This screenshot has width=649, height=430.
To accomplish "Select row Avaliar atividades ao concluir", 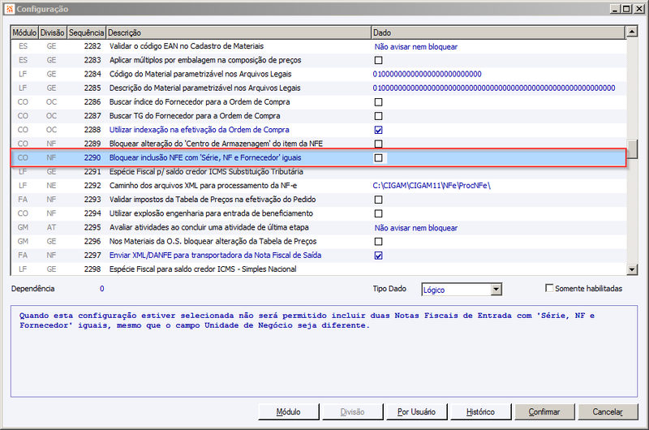I will pos(318,228).
